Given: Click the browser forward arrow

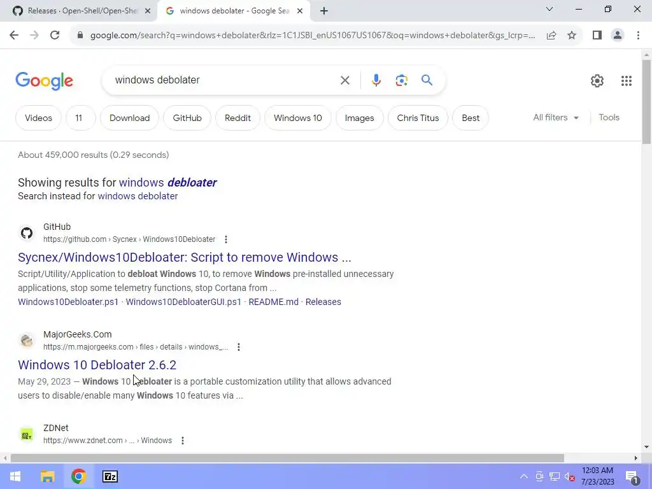Looking at the screenshot, I should pyautogui.click(x=34, y=36).
